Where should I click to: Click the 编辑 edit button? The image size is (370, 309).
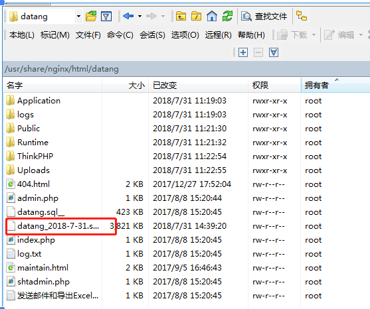coord(339,35)
